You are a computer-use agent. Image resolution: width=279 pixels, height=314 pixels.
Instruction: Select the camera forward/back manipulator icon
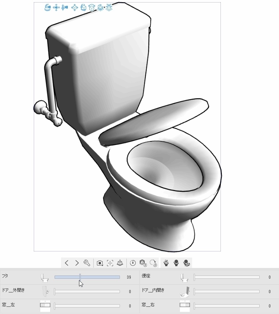65,8
